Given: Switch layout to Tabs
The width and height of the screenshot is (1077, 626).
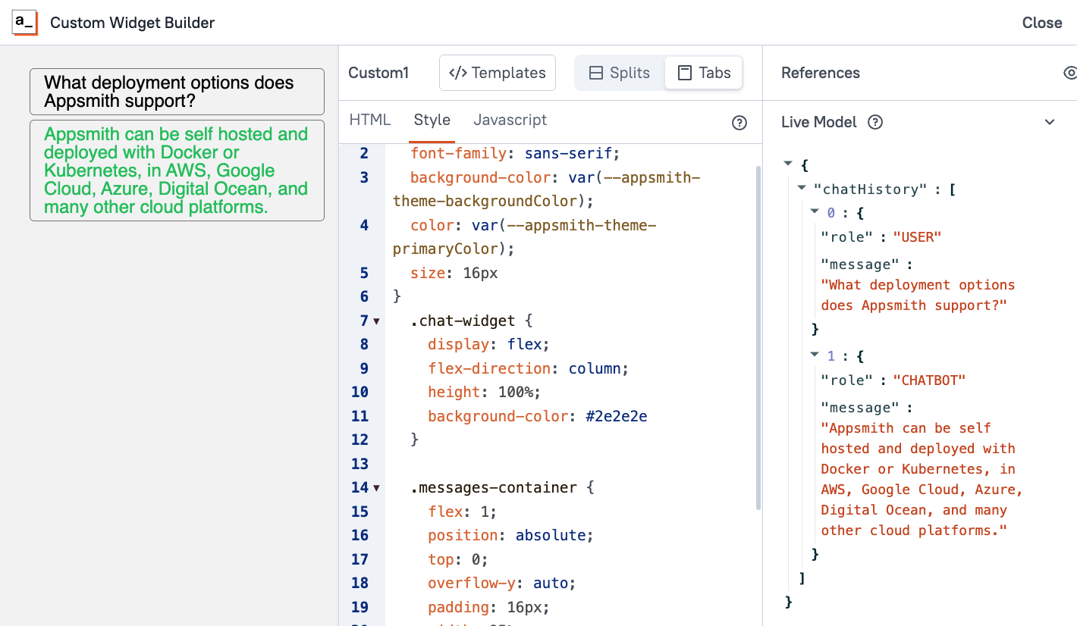Looking at the screenshot, I should point(704,73).
